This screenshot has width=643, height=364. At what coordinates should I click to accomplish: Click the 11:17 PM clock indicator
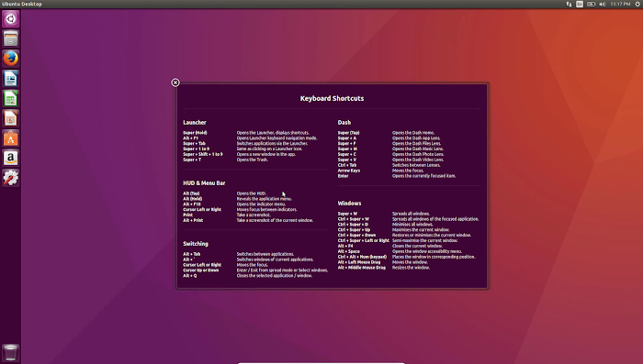620,4
